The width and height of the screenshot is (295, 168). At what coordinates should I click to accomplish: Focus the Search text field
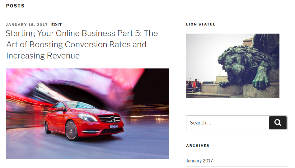(227, 123)
